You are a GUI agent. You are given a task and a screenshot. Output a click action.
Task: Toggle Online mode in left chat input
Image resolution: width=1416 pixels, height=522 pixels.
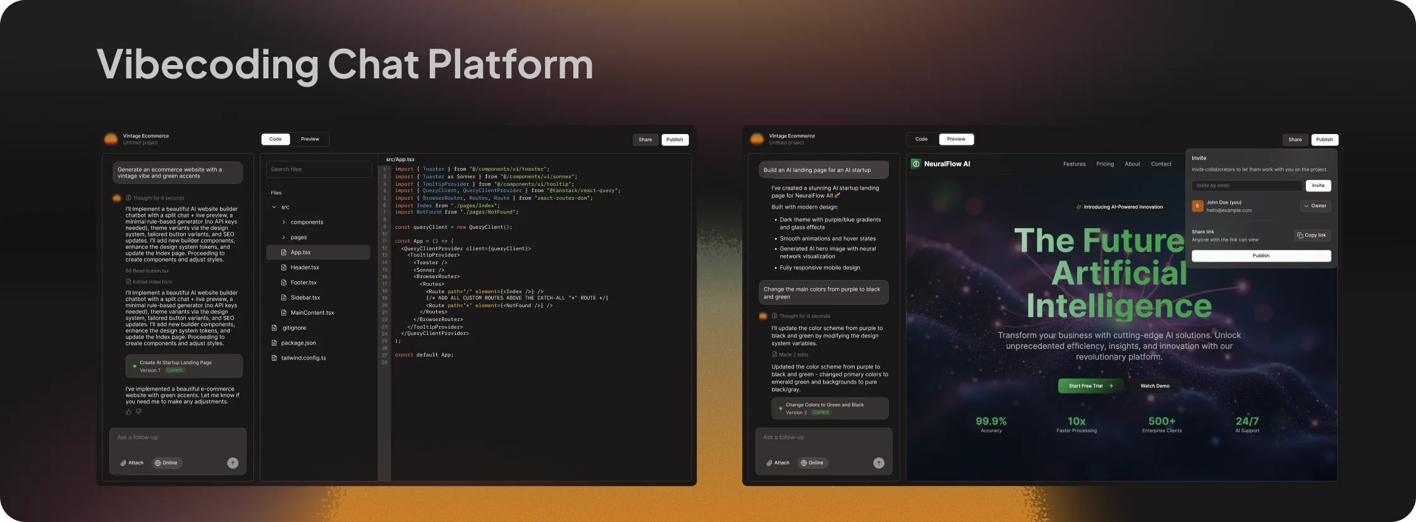pyautogui.click(x=166, y=463)
